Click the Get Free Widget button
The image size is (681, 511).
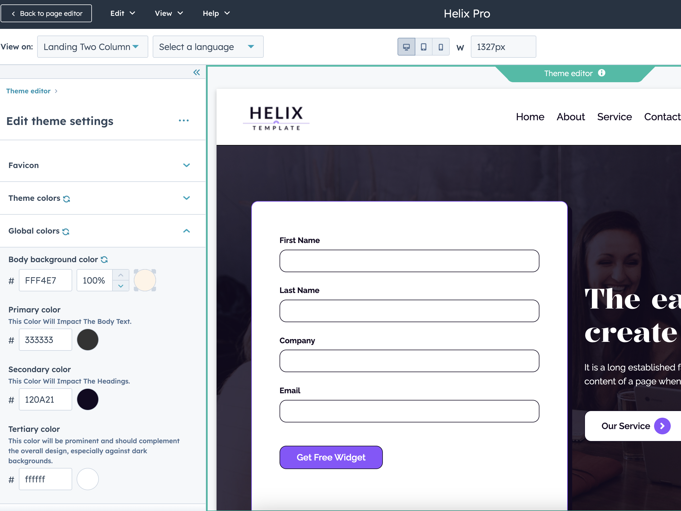[331, 457]
